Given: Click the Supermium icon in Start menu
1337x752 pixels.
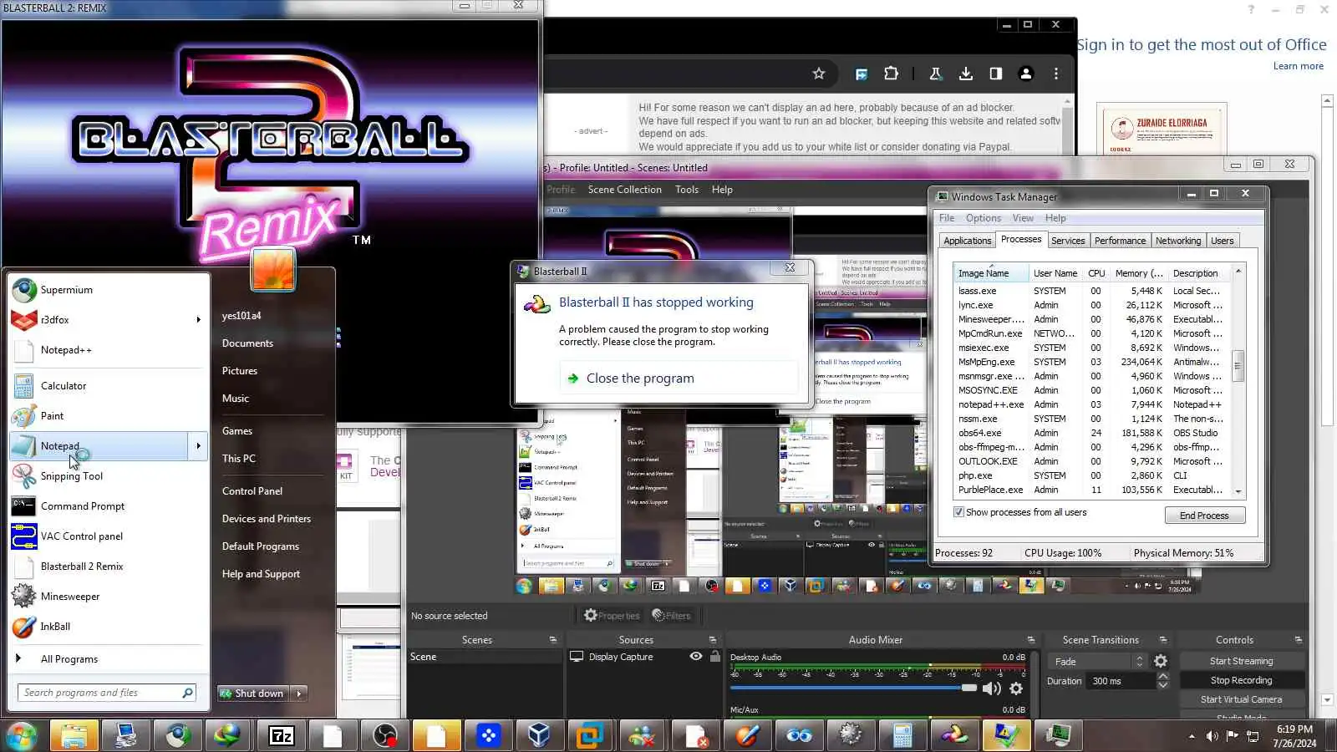Looking at the screenshot, I should click(24, 290).
